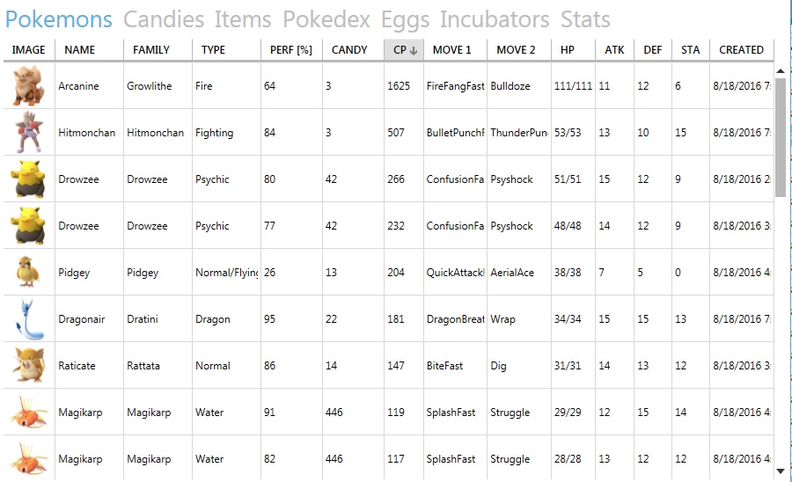Viewport: 792px width, 482px height.
Task: Select the Dragonair sprite image
Action: coord(29,319)
